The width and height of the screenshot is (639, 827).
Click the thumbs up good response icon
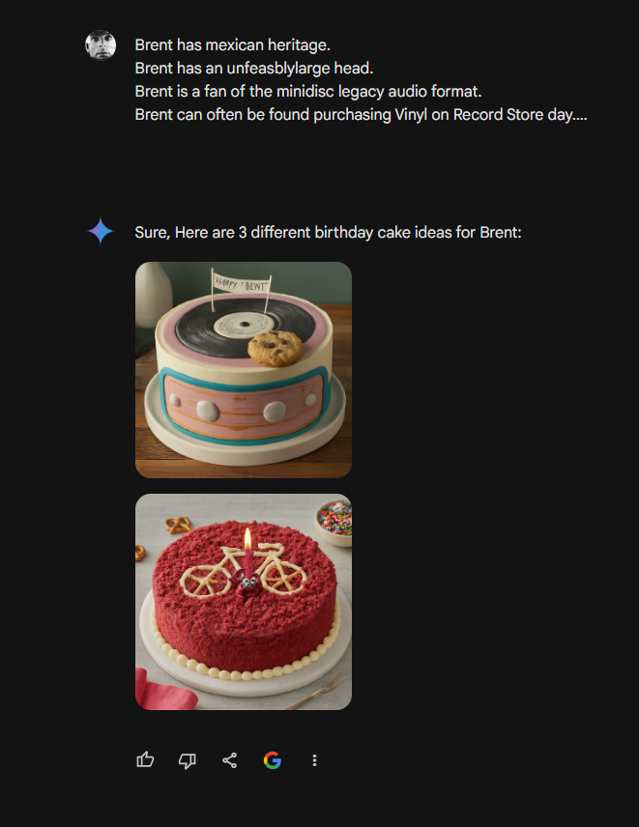point(145,760)
